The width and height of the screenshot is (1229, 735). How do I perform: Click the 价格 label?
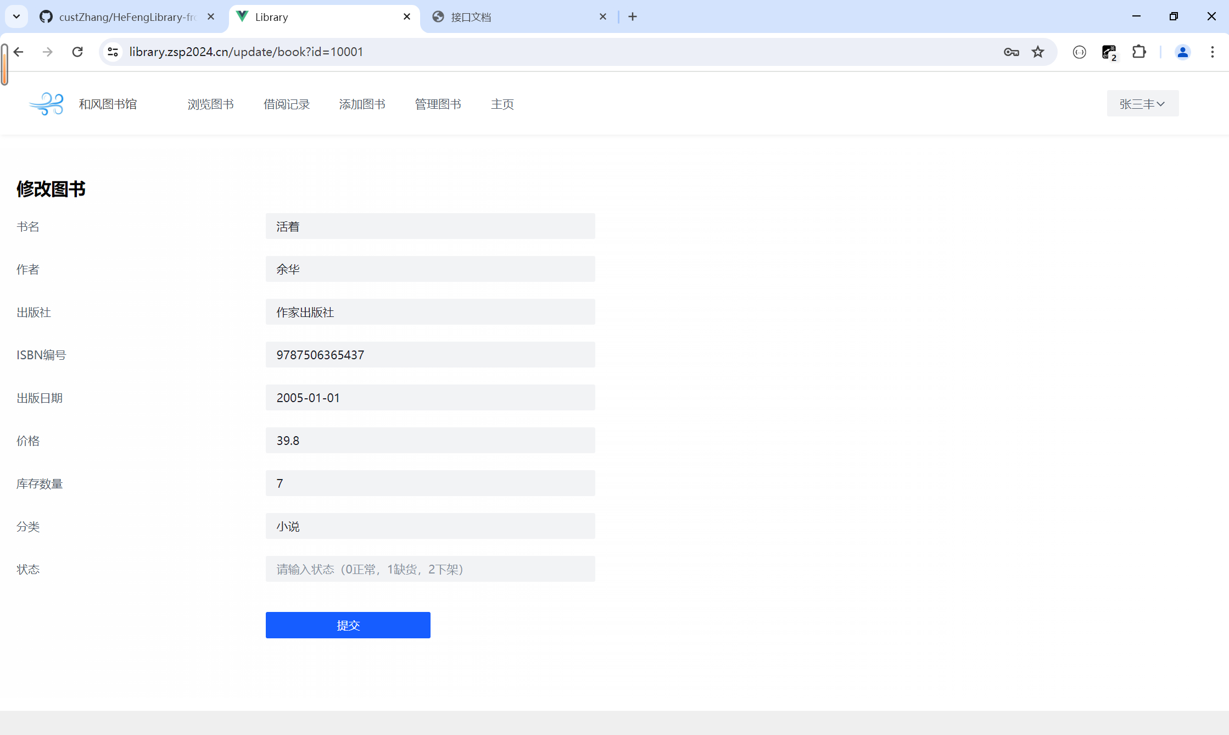tap(28, 441)
